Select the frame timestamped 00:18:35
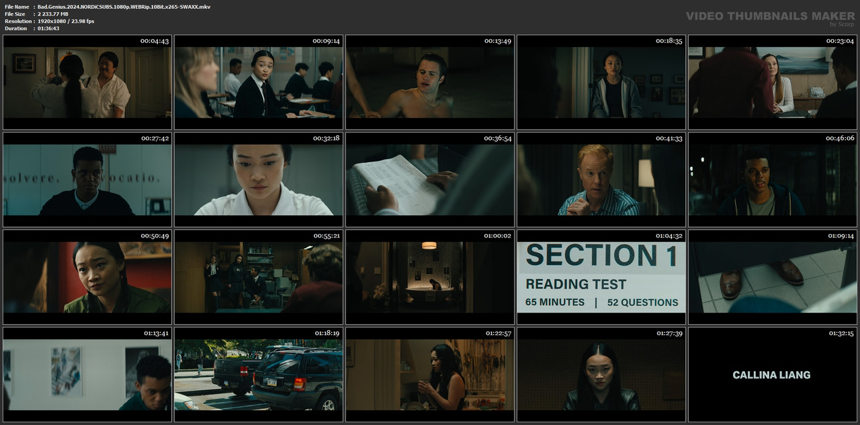The height and width of the screenshot is (425, 860). [x=601, y=82]
